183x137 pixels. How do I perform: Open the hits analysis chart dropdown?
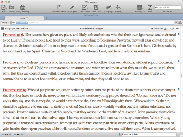(x=166, y=28)
